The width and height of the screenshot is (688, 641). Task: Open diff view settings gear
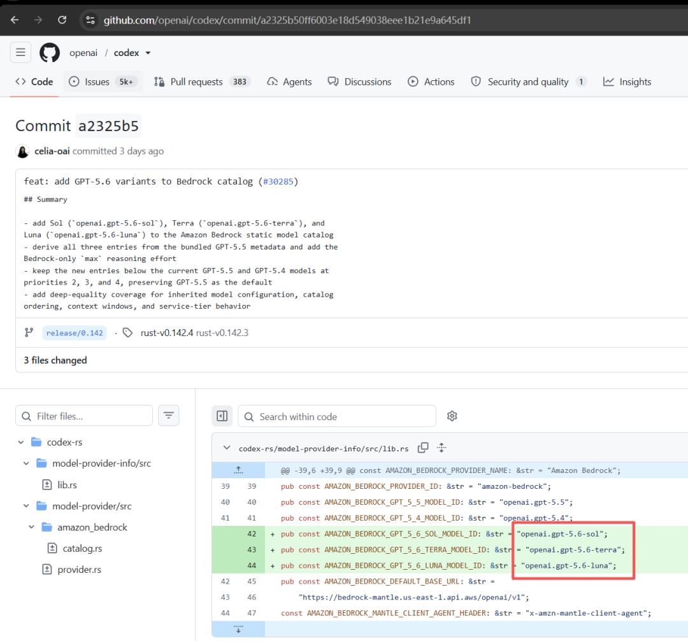pos(452,416)
